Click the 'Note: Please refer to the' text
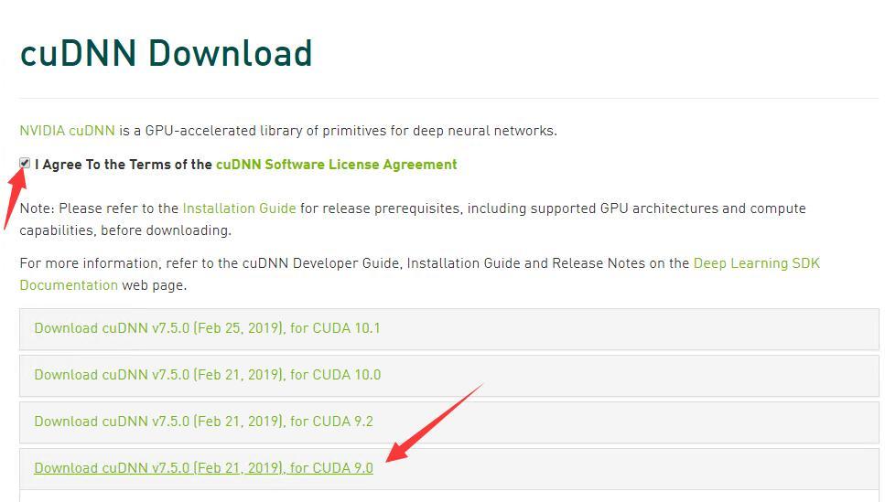Viewport: 885px width, 502px height. [x=101, y=208]
